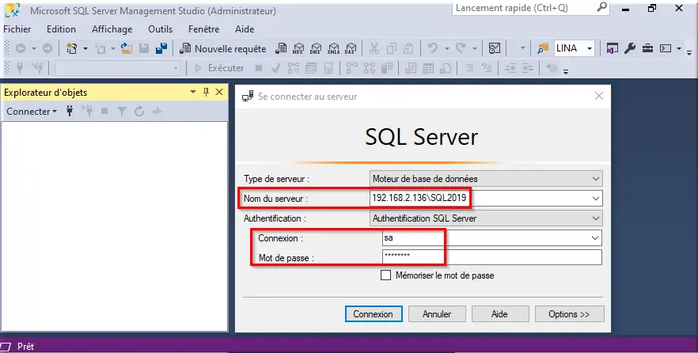The width and height of the screenshot is (698, 353).
Task: Click the Visual Studio window icon
Action: (x=612, y=48)
